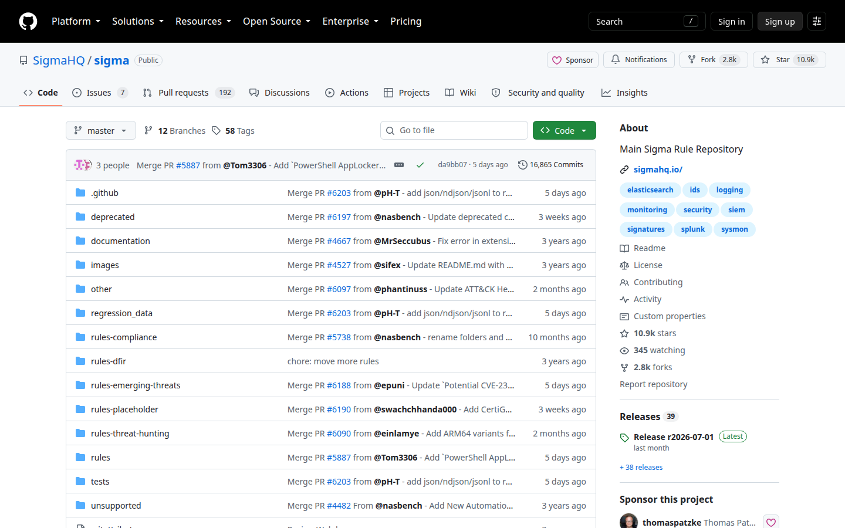
Task: Switch to the Issues tab
Action: click(x=100, y=93)
